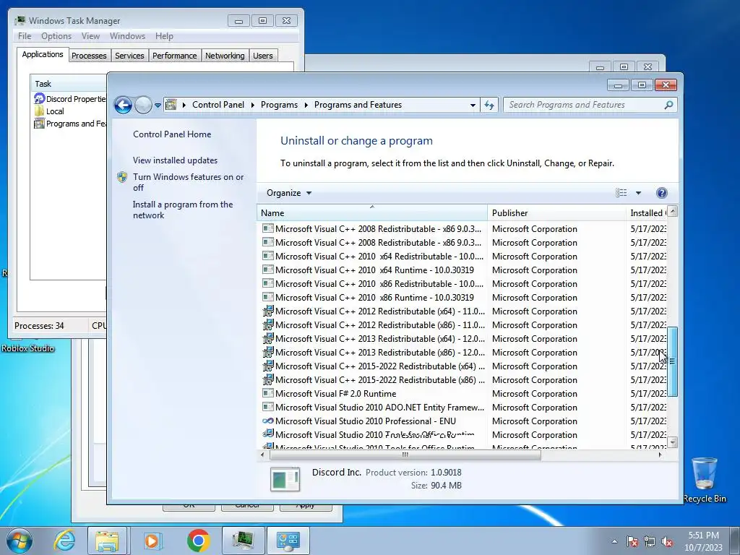Open the Windows Start button

point(20,541)
